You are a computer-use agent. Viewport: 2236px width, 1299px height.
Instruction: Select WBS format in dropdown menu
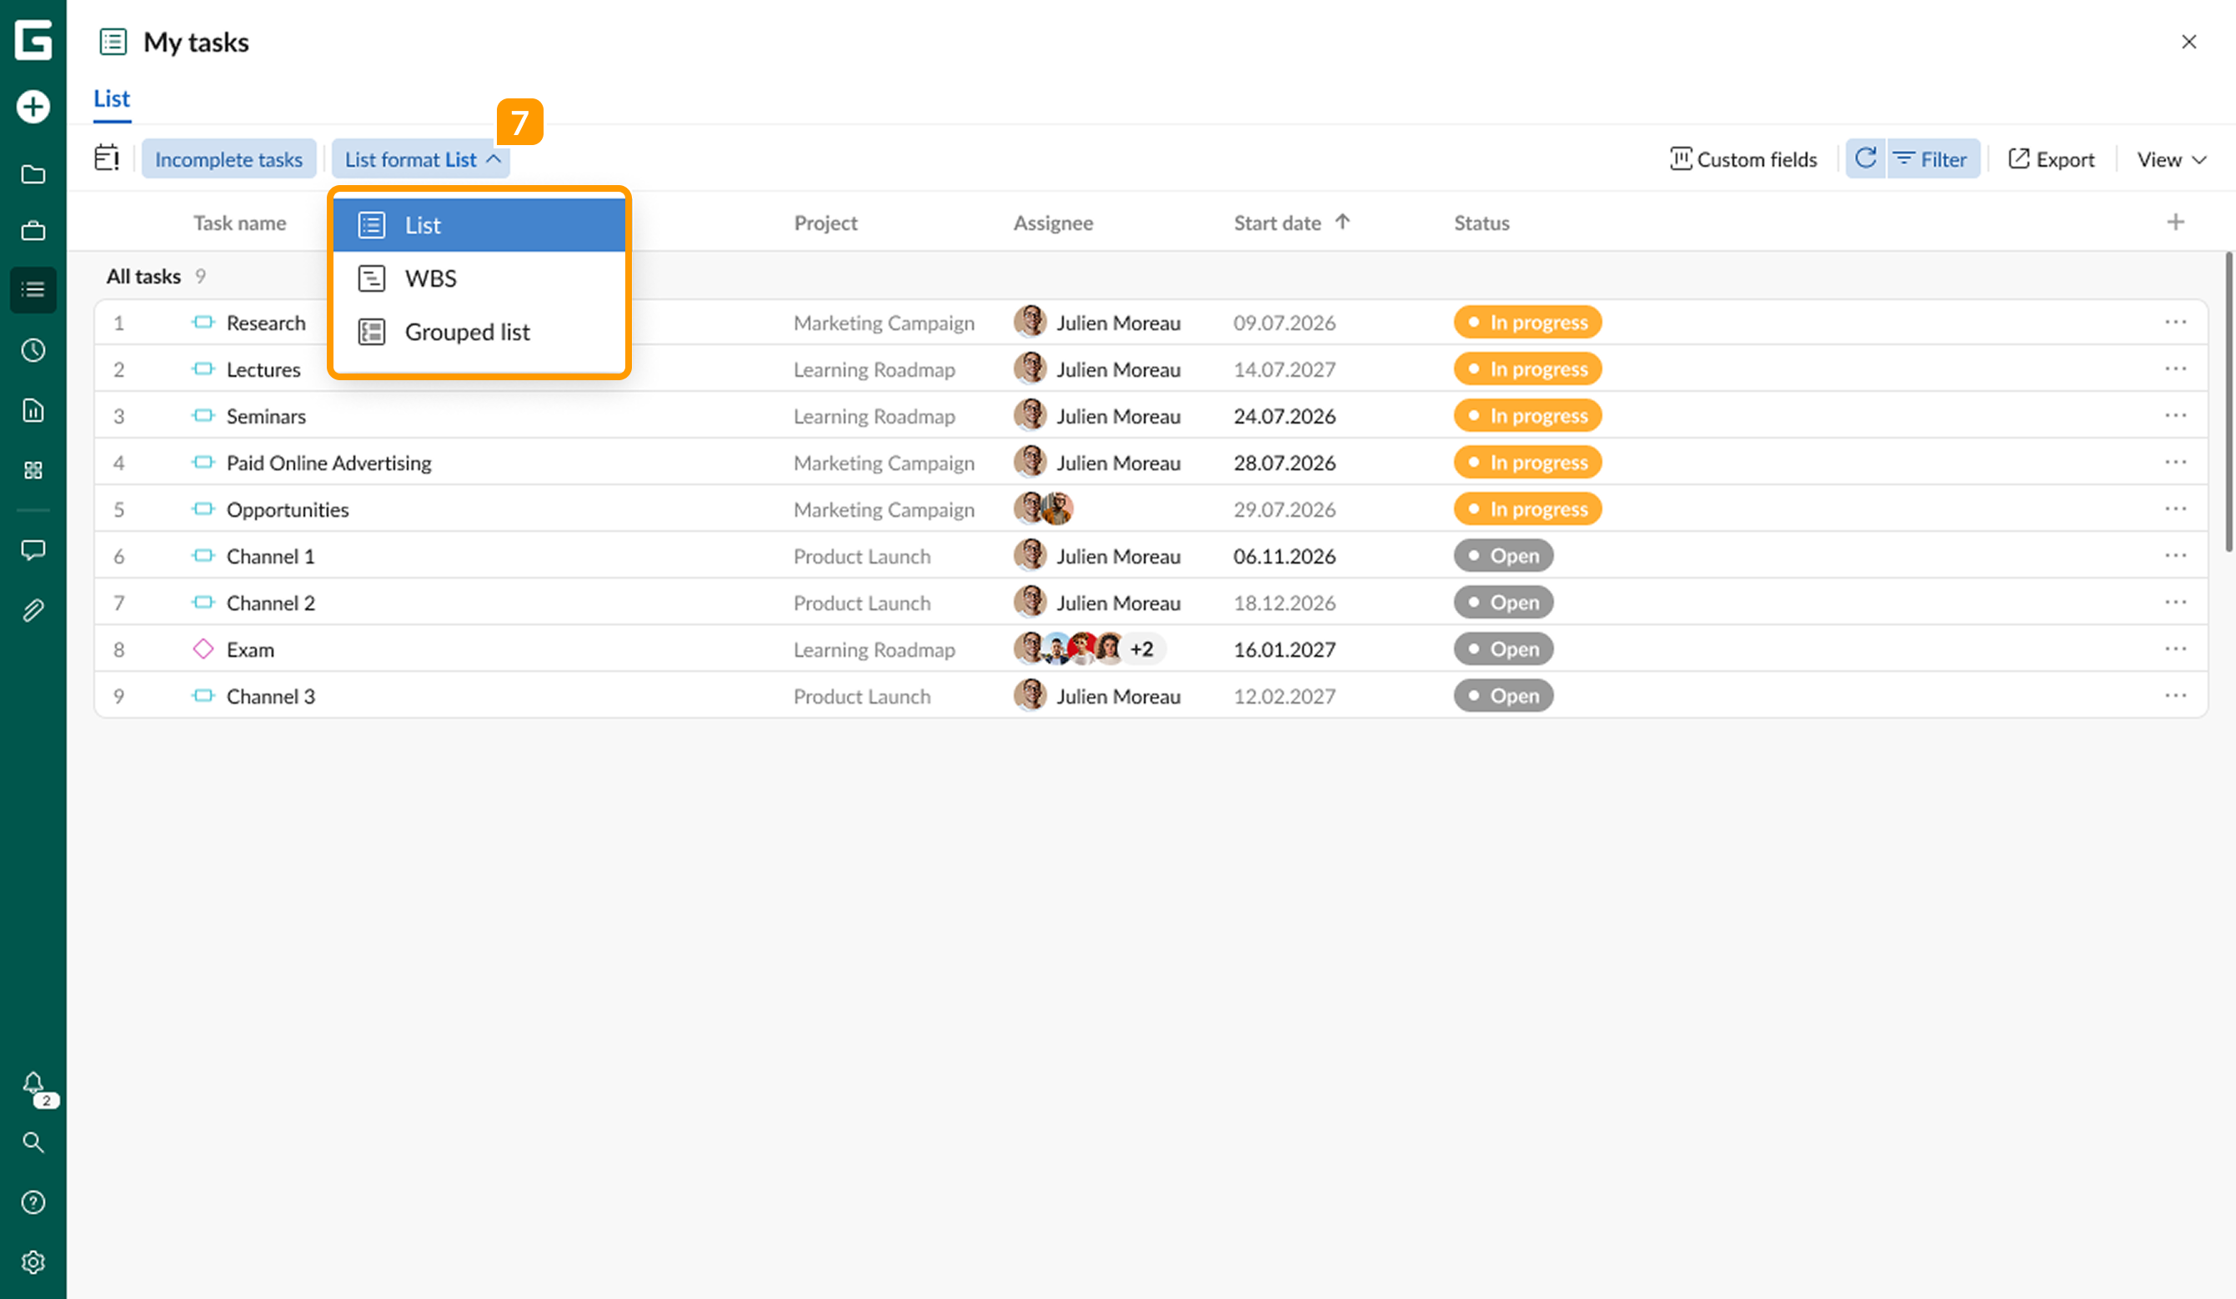479,278
